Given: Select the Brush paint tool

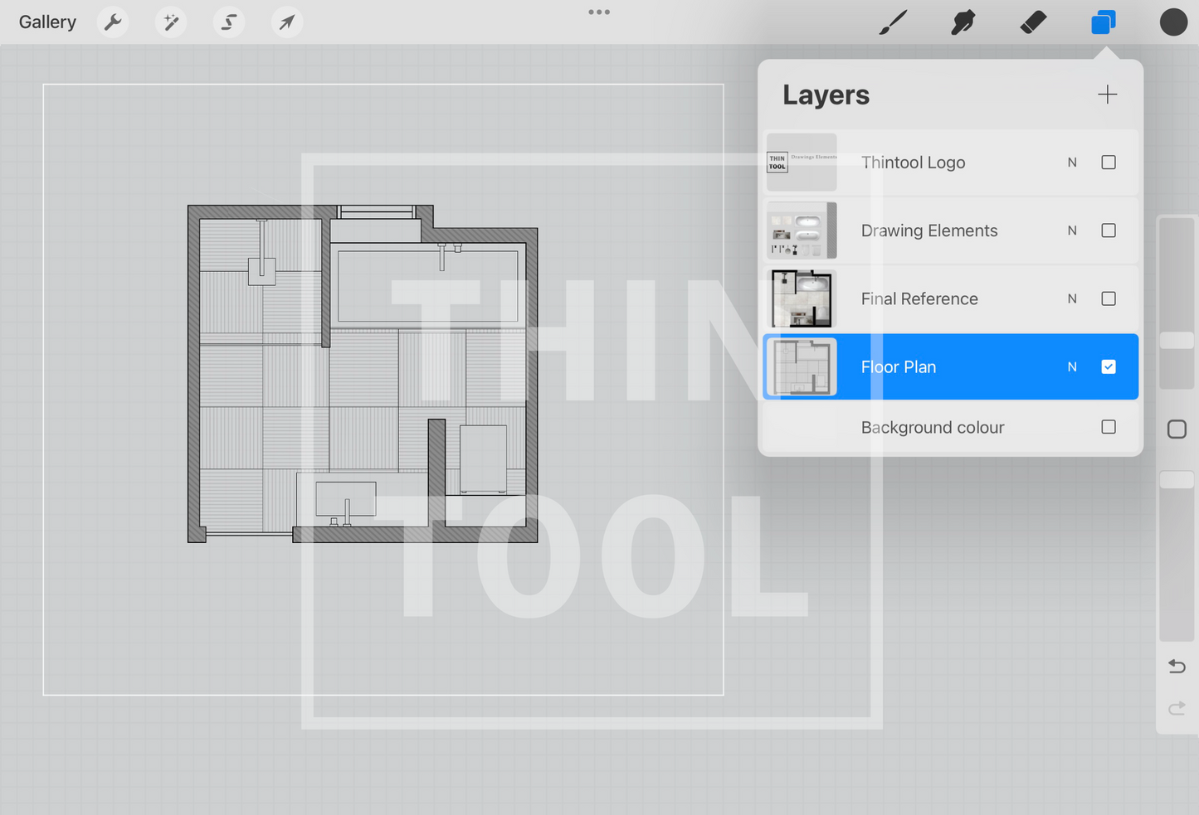Looking at the screenshot, I should click(x=893, y=22).
